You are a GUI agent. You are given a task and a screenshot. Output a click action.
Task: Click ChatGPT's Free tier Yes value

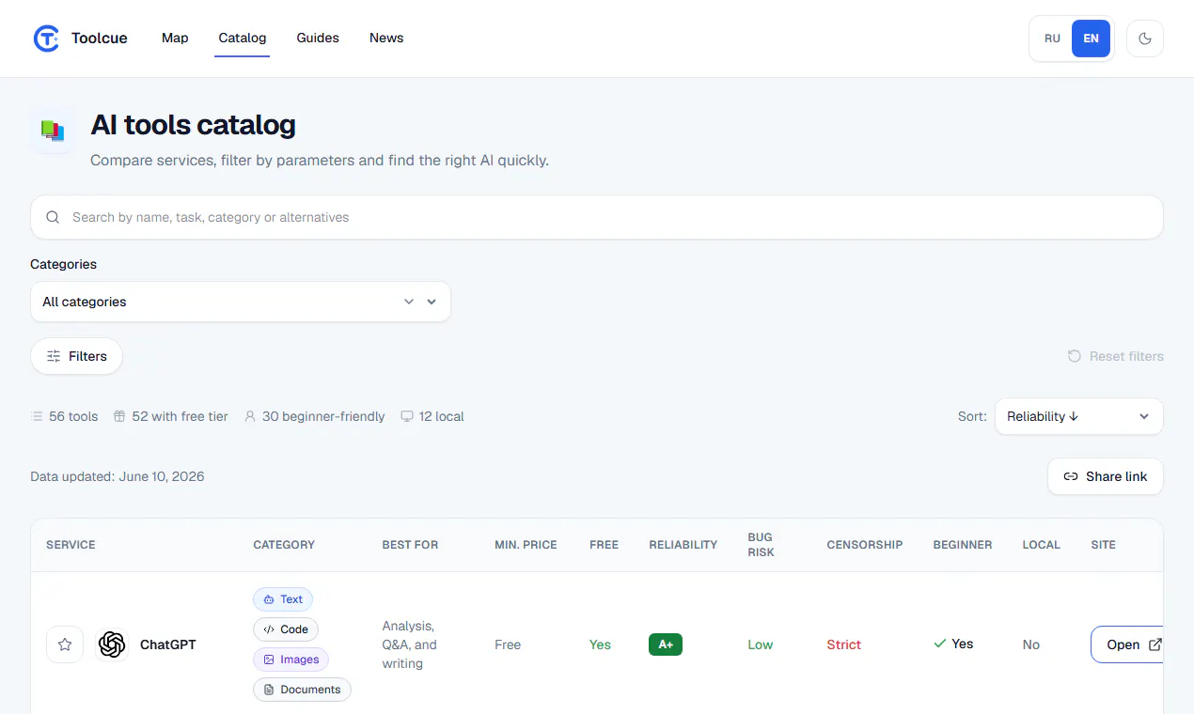click(x=600, y=644)
